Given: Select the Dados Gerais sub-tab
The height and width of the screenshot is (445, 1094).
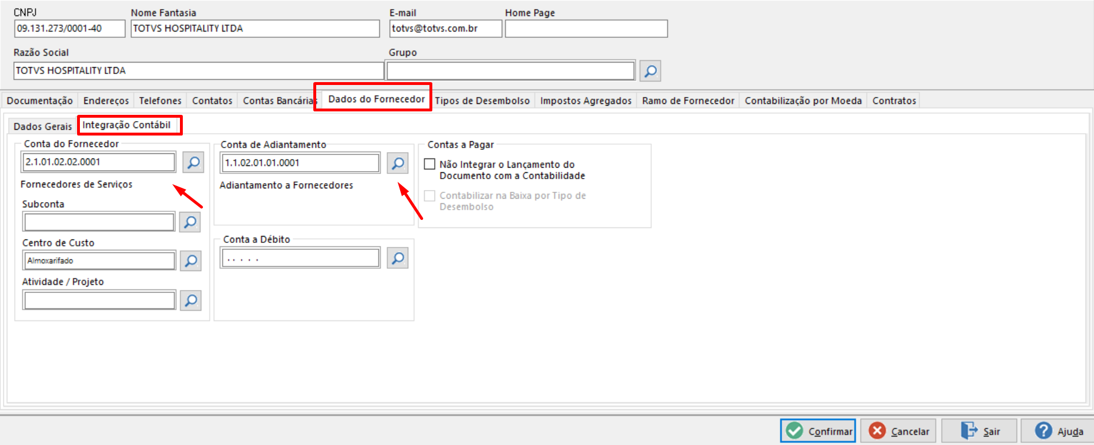Looking at the screenshot, I should coord(43,126).
